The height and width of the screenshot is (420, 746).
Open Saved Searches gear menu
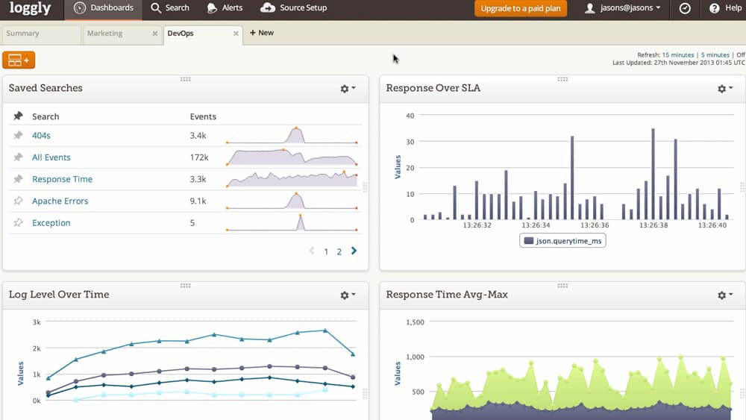tap(348, 89)
